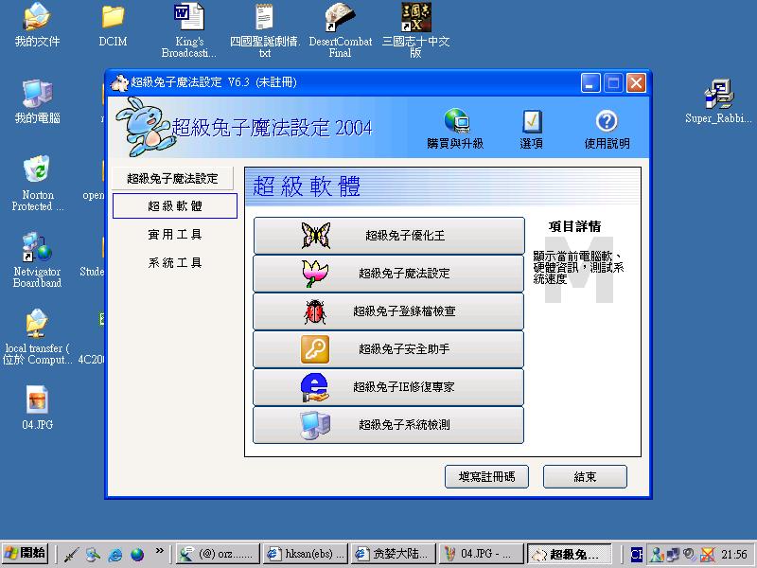Open 超級兔子系統檢測 with the computer icon

tap(389, 424)
